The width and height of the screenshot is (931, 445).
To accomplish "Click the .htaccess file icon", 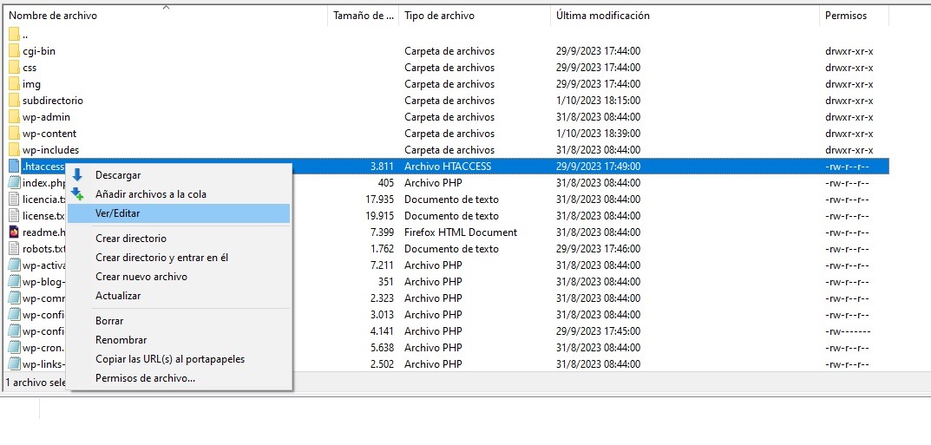I will [x=14, y=167].
